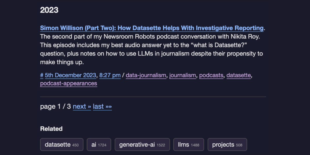Image resolution: width=310 pixels, height=155 pixels.
Task: Click the "Related" section heading
Action: coord(51,129)
